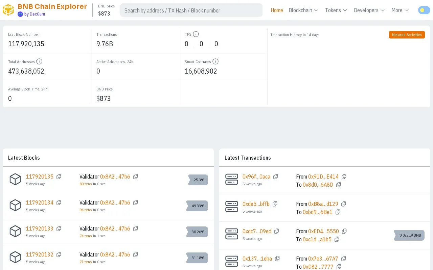View the 71 txns link
The height and width of the screenshot is (270, 433).
click(x=86, y=262)
